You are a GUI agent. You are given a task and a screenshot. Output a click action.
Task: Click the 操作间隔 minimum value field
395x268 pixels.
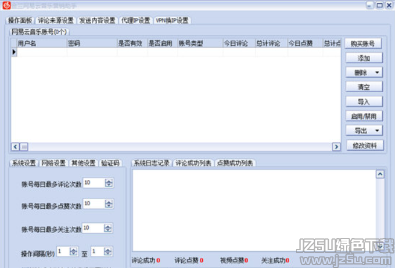click(63, 251)
